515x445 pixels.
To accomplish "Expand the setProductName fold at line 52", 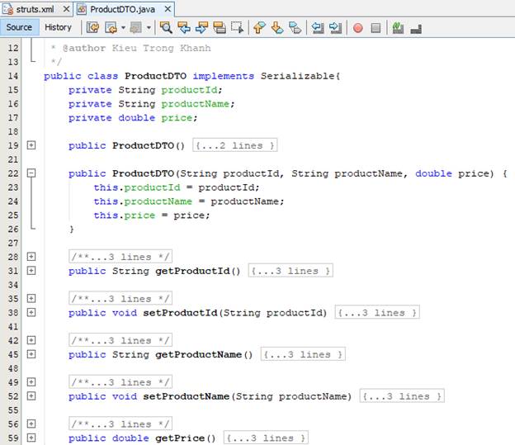I will coord(31,395).
